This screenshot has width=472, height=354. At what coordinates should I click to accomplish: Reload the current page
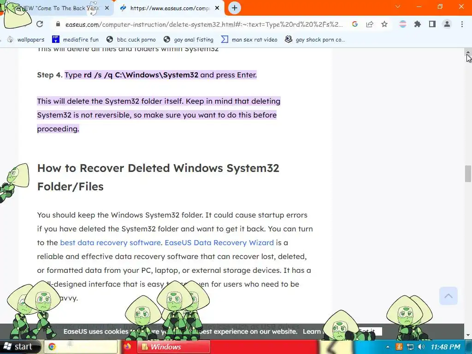pyautogui.click(x=40, y=24)
